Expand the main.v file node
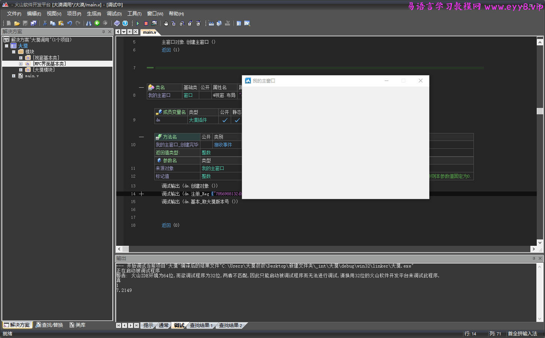Viewport: 545px width, 338px height. click(13, 76)
